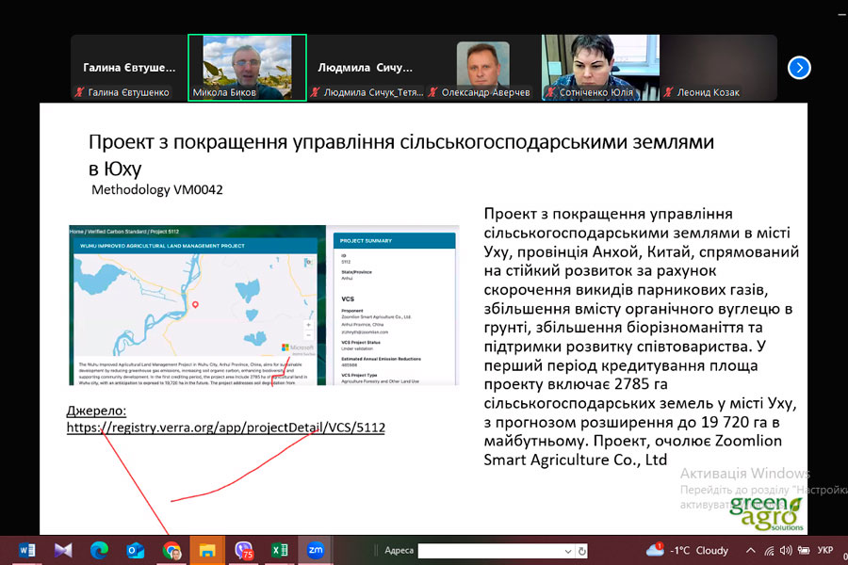Switch to Google Chrome in taskbar

(x=171, y=550)
